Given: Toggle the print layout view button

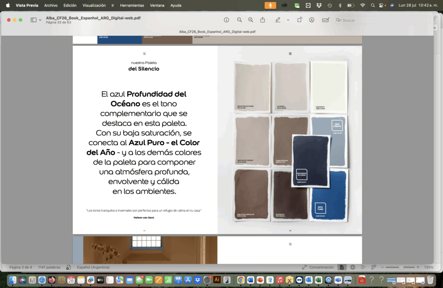Looking at the screenshot, I should click(x=342, y=267).
